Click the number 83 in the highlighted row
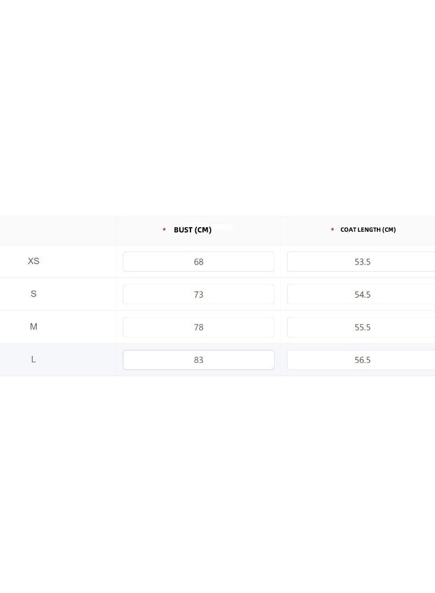Image resolution: width=435 pixels, height=593 pixels. 198,360
